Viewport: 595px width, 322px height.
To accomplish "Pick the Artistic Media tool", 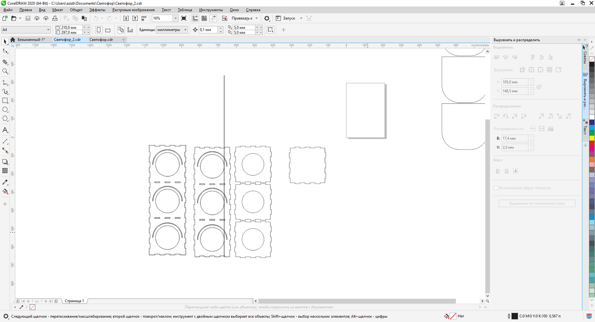I will pyautogui.click(x=5, y=91).
